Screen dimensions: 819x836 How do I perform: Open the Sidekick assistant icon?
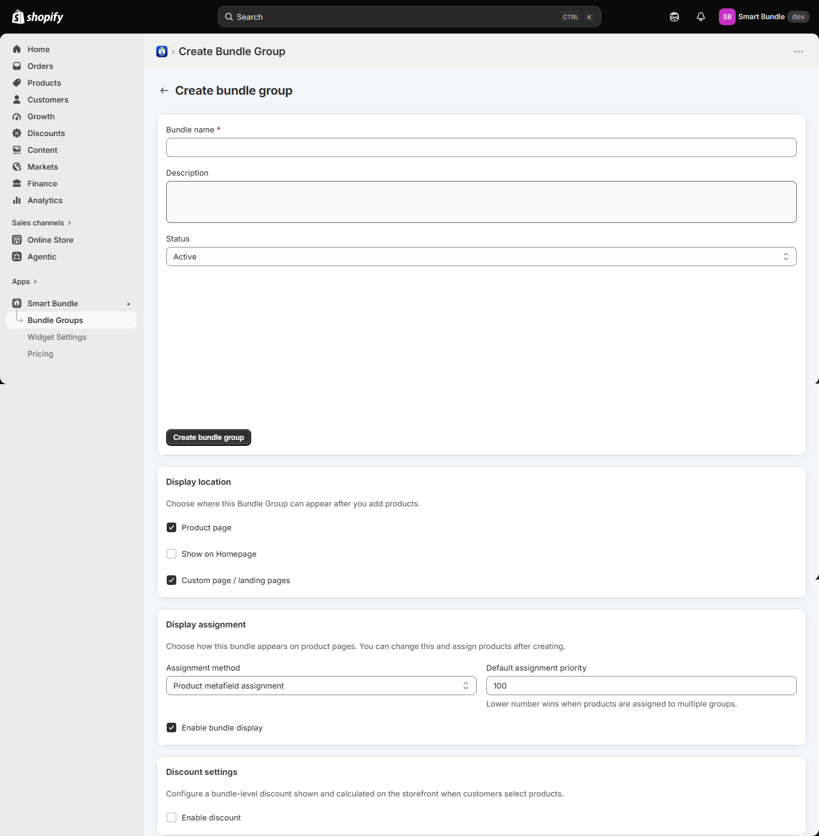pos(675,17)
